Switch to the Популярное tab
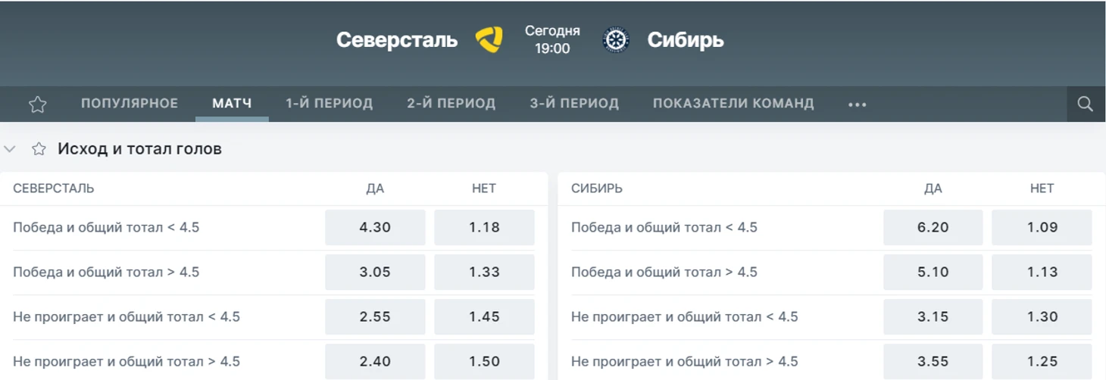 (x=130, y=104)
